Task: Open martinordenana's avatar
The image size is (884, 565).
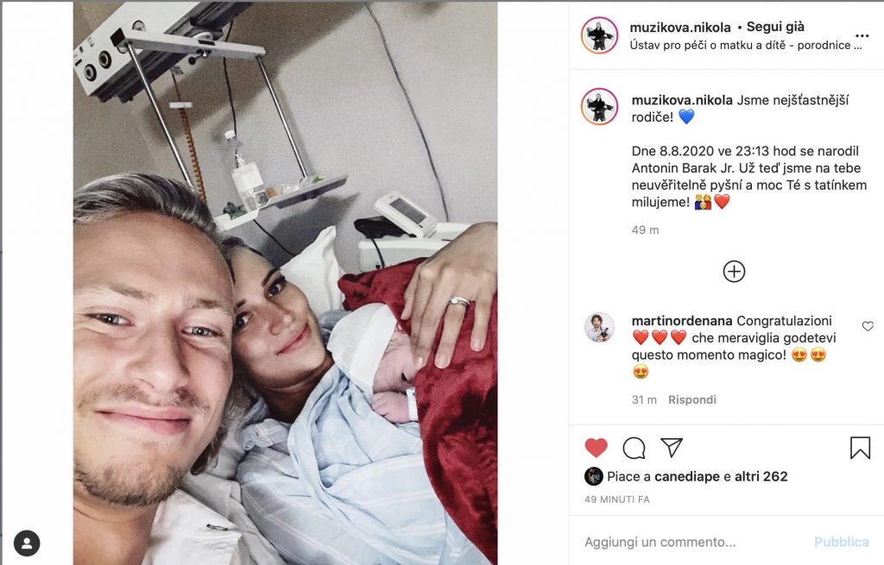Action: point(599,328)
